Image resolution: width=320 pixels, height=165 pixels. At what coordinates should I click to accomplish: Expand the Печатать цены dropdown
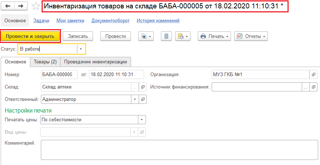(142, 120)
